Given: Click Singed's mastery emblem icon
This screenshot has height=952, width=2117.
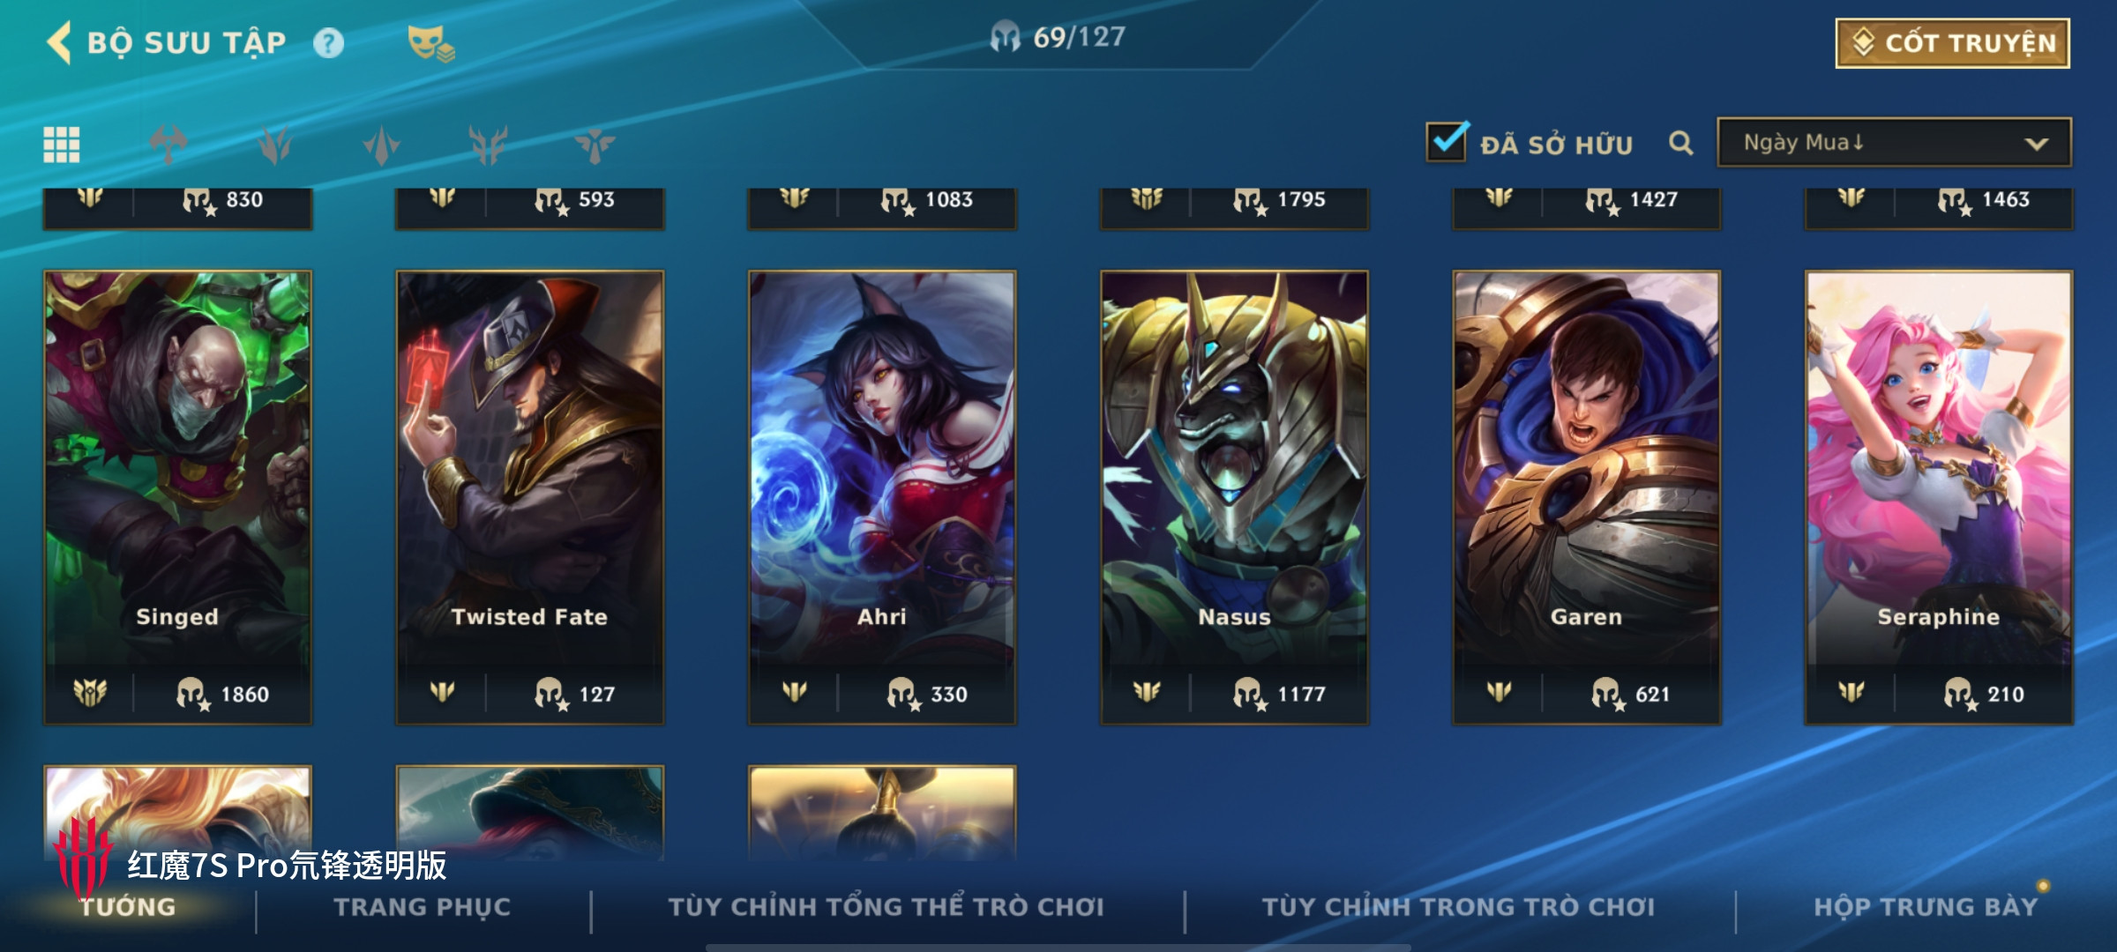Looking at the screenshot, I should [x=90, y=693].
